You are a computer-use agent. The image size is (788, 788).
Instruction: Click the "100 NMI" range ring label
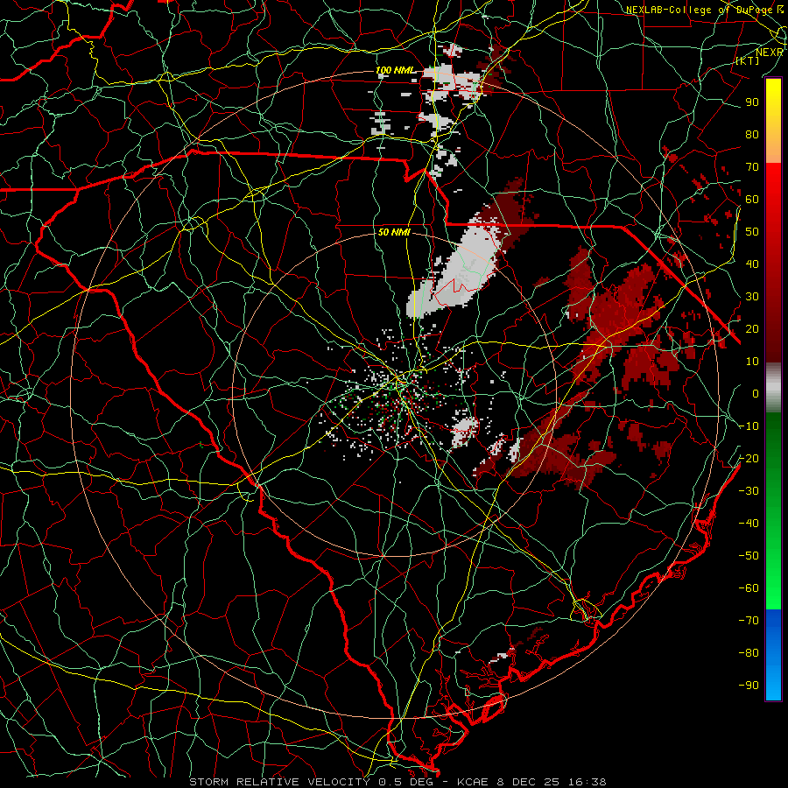click(x=396, y=70)
